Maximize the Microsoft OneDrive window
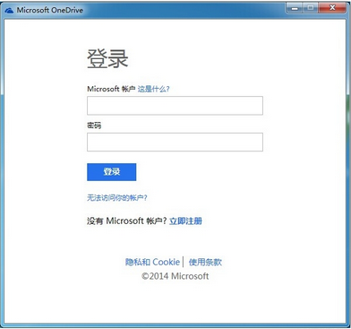Viewport: 351px width, 329px height. pyautogui.click(x=311, y=8)
